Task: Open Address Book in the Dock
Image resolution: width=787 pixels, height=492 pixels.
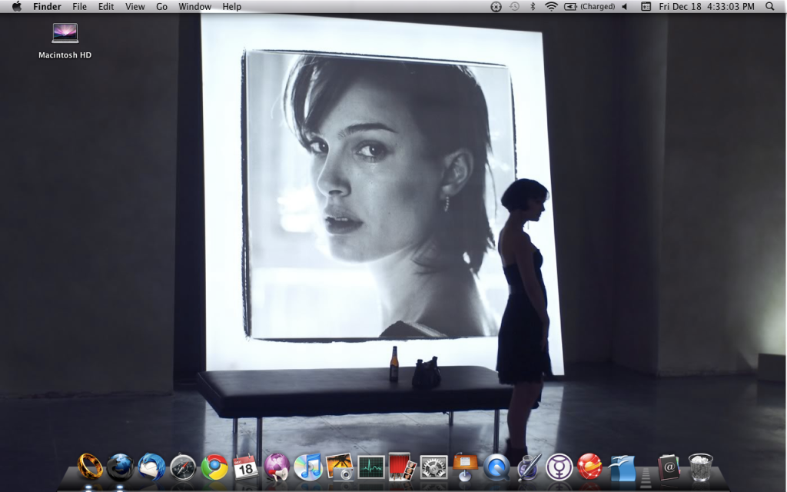Action: pos(669,467)
